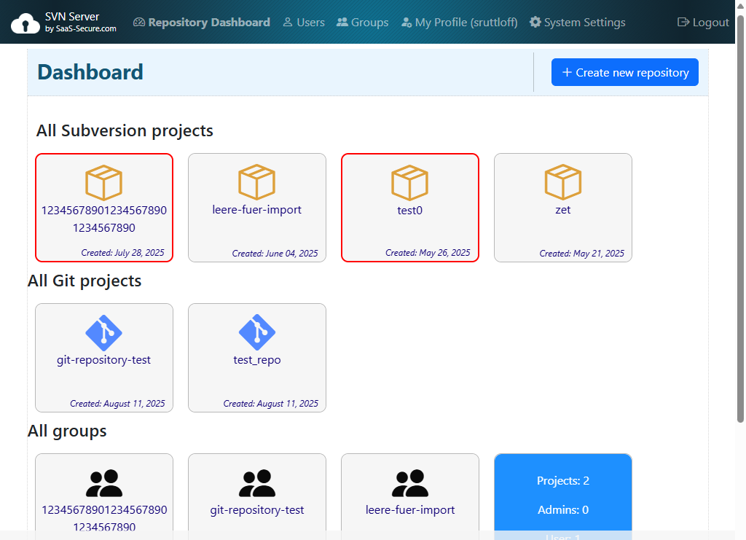Select the git-repository-test group members icon
The width and height of the screenshot is (746, 540).
[x=256, y=482]
